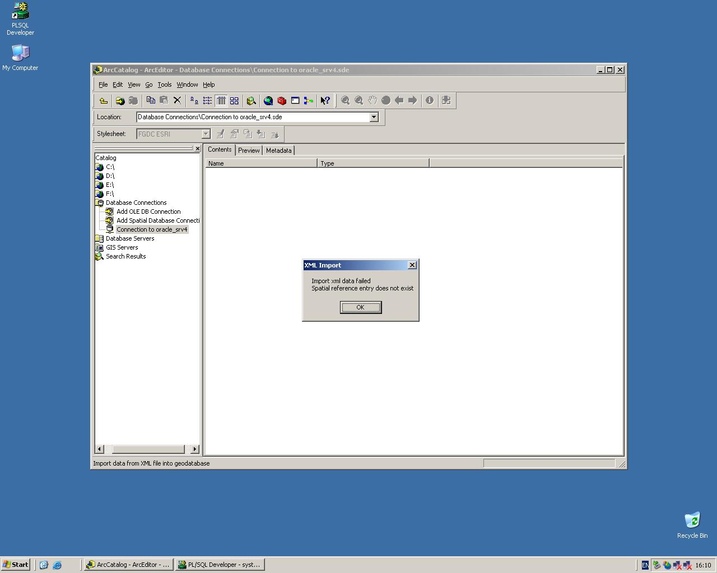Click the Disconnect From Folder icon
Screen dimensions: 717x573
click(x=133, y=101)
